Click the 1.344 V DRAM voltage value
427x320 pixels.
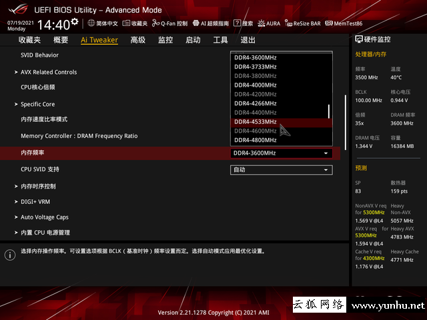click(364, 147)
